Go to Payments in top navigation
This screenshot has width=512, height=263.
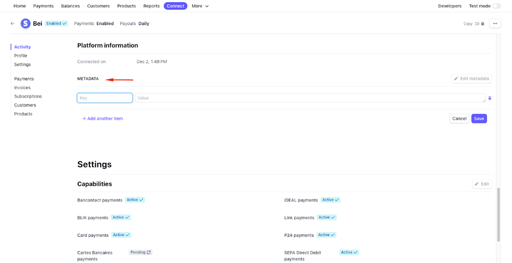pyautogui.click(x=44, y=6)
